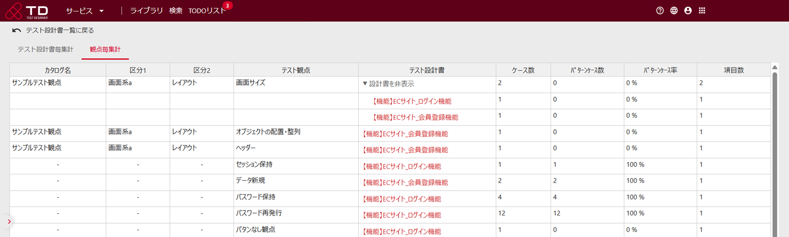Switch to テスト設計書毎集計 tab
Viewport: 789px width, 237px height.
pyautogui.click(x=45, y=49)
